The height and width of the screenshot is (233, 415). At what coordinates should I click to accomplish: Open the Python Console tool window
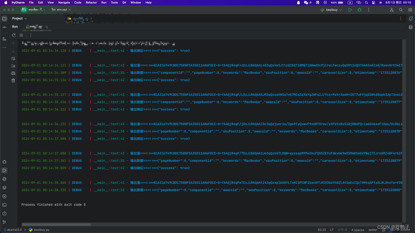[4, 179]
